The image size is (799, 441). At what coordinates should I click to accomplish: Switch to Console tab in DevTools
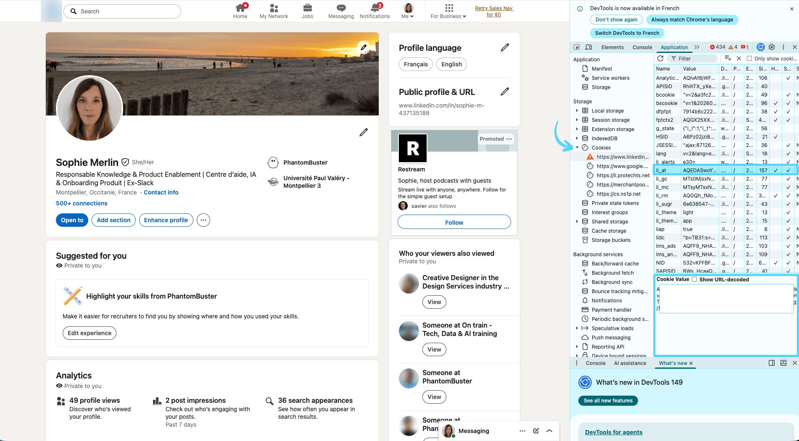tap(642, 47)
